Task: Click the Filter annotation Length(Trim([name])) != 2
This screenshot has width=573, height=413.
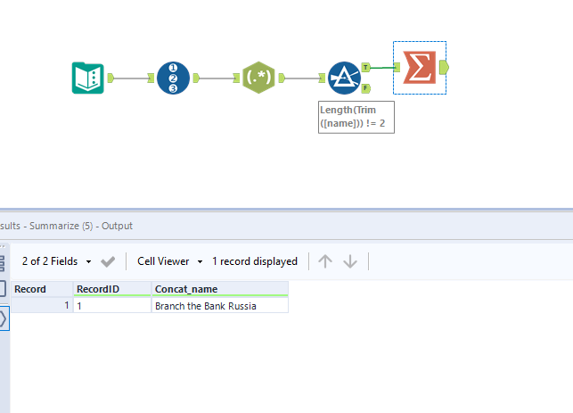Action: [356, 117]
